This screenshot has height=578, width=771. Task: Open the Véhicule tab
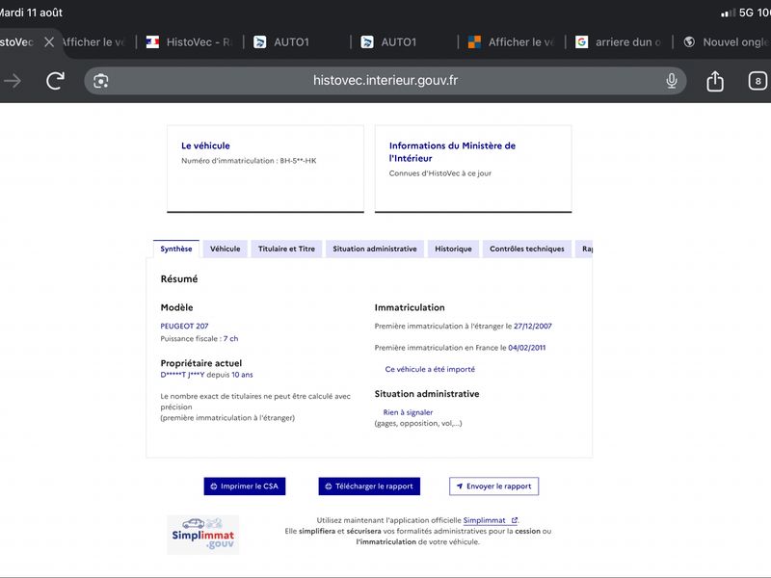coord(226,249)
